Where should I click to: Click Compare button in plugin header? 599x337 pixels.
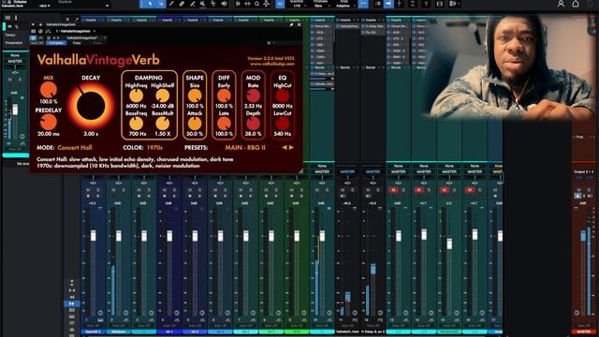(x=56, y=43)
